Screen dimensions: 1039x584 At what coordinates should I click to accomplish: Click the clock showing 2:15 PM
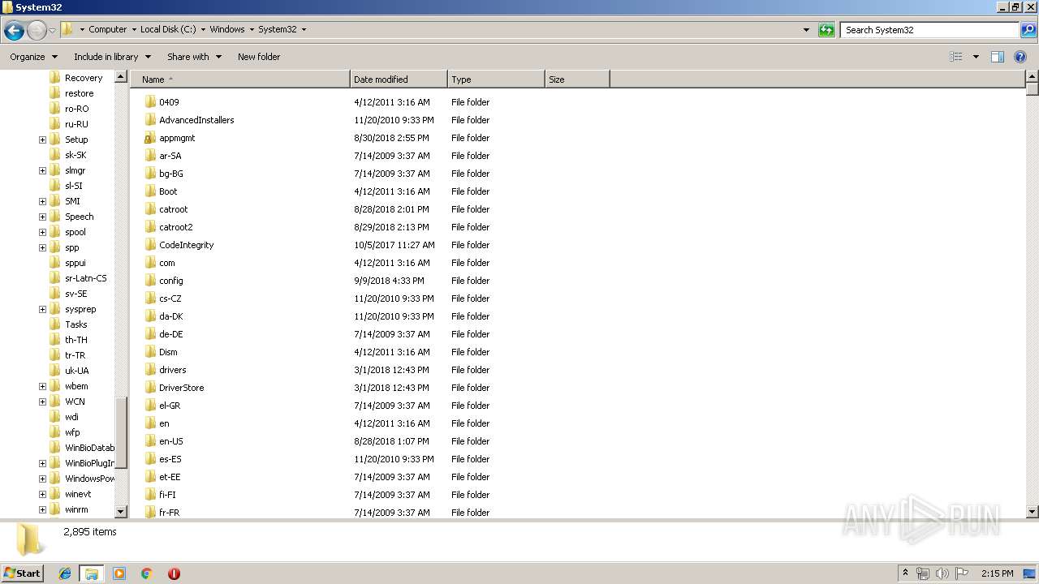click(997, 573)
